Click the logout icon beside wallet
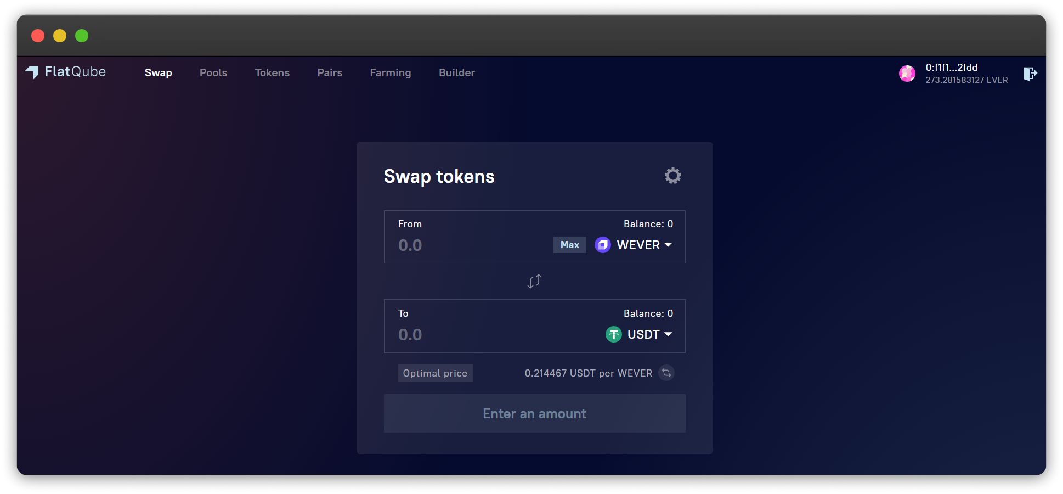The width and height of the screenshot is (1063, 494). [x=1030, y=74]
